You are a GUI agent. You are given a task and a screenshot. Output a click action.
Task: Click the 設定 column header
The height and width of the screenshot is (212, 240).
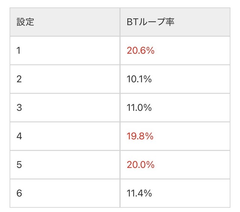click(25, 22)
